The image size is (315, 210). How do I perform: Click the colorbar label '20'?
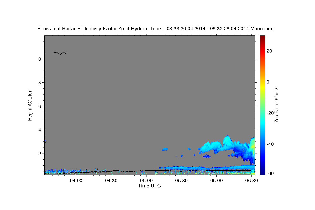269,51
